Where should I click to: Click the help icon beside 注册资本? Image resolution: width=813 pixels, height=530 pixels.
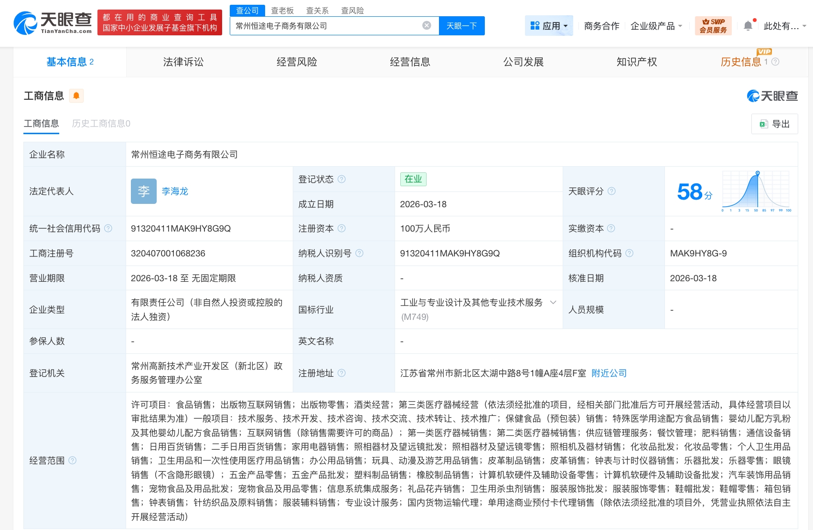342,228
